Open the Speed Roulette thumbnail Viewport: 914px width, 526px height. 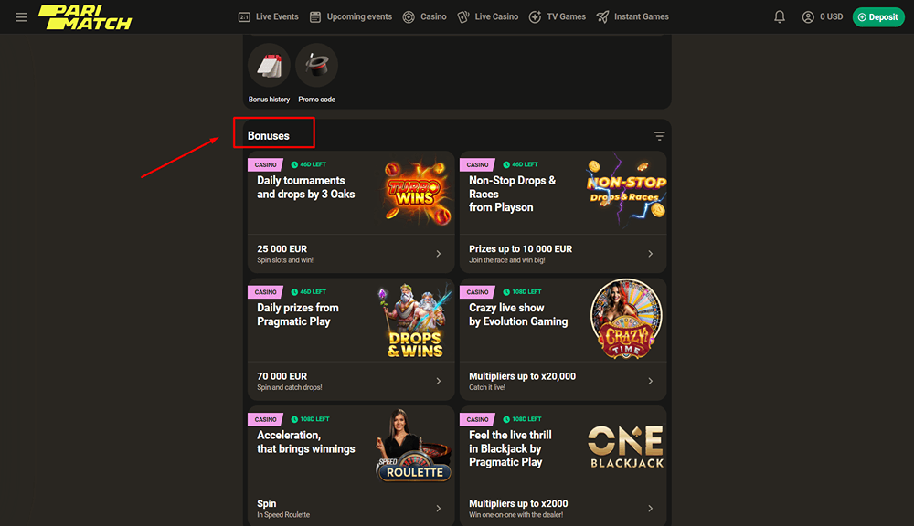click(x=414, y=446)
